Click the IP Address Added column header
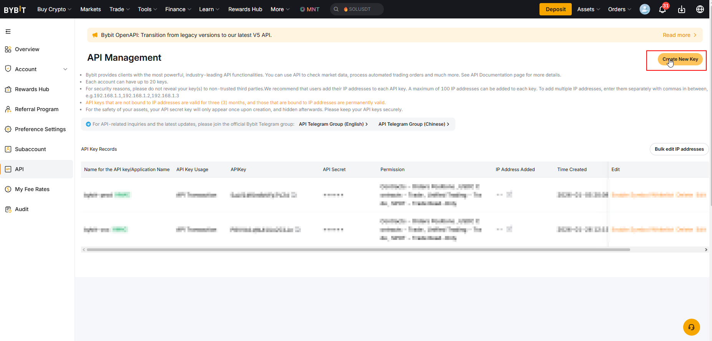The image size is (712, 341). click(515, 170)
